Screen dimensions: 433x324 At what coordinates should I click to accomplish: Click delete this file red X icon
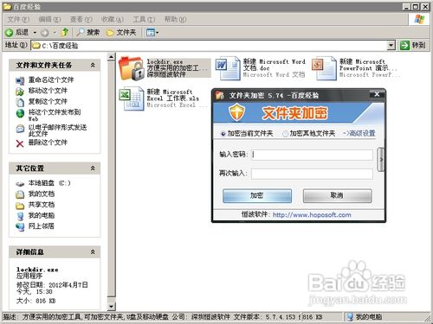coord(20,143)
